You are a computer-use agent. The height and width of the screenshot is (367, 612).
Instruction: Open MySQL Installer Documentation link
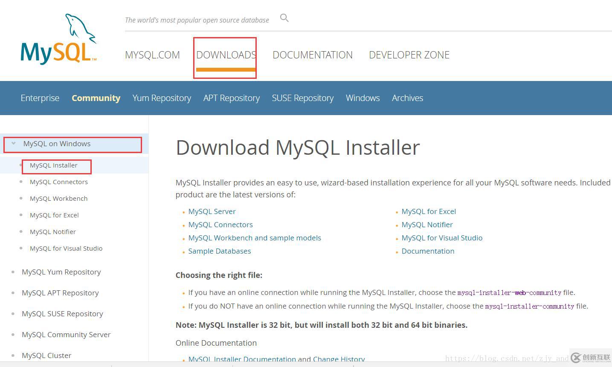[x=242, y=359]
